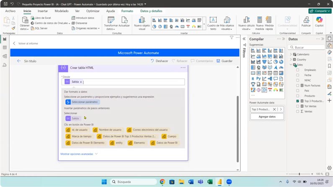Image resolution: width=333 pixels, height=187 pixels.
Task: Click the Nueva medida icon
Action: [x=260, y=20]
